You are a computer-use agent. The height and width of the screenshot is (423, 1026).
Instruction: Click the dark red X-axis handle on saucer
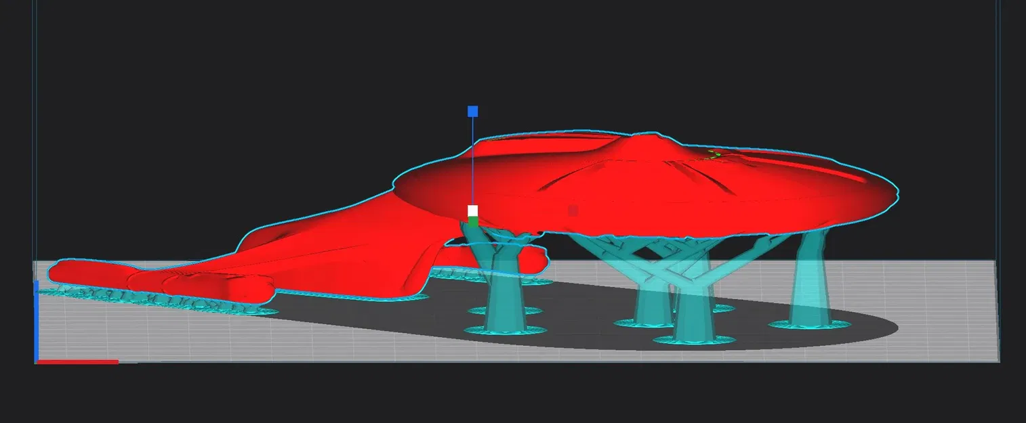coord(573,210)
